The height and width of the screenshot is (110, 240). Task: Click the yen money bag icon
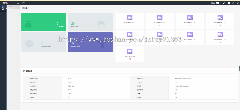[28, 25]
